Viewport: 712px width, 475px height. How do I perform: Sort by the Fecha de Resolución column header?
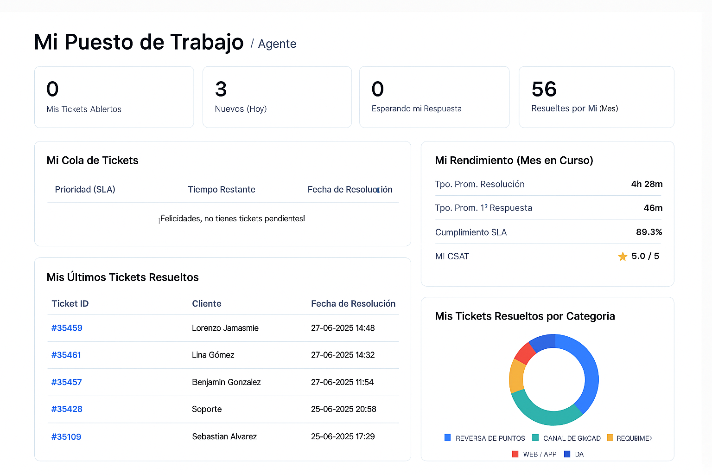coord(350,189)
